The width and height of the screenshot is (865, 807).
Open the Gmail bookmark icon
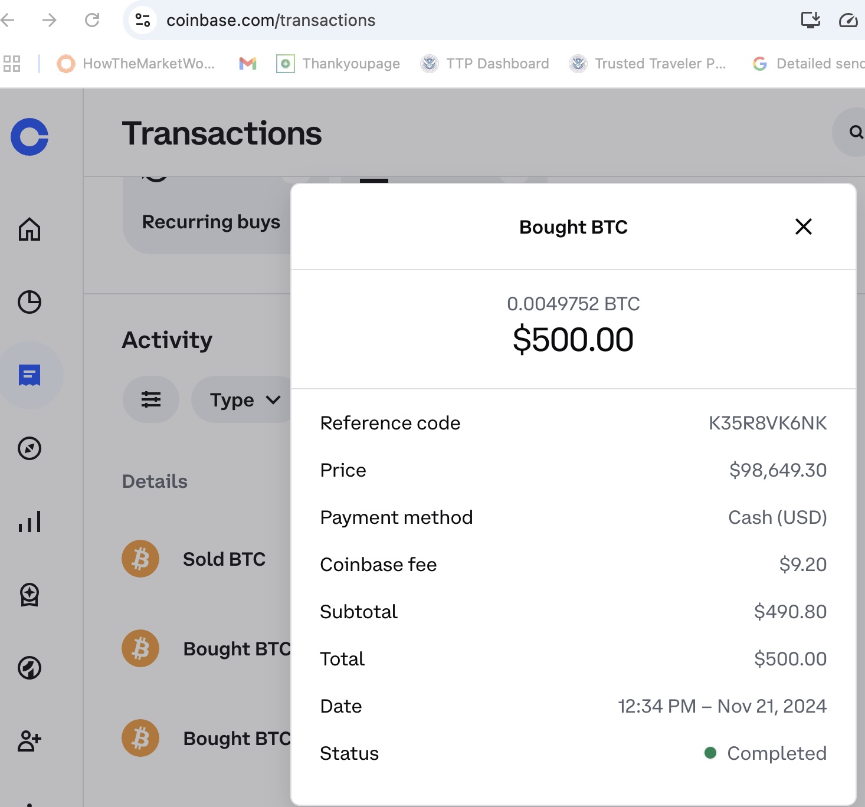click(247, 63)
